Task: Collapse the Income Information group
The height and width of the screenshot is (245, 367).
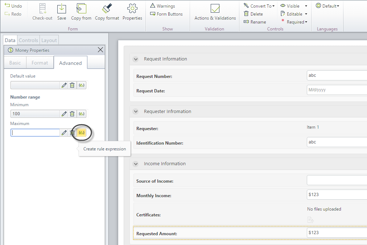Action: 136,164
